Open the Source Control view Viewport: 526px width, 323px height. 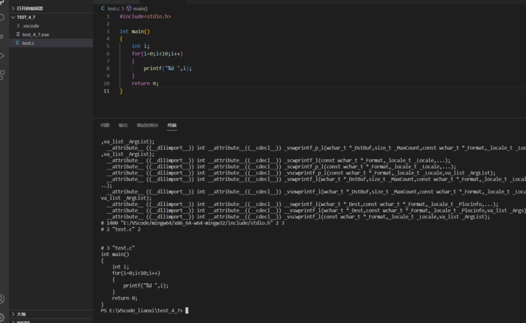click(3, 37)
